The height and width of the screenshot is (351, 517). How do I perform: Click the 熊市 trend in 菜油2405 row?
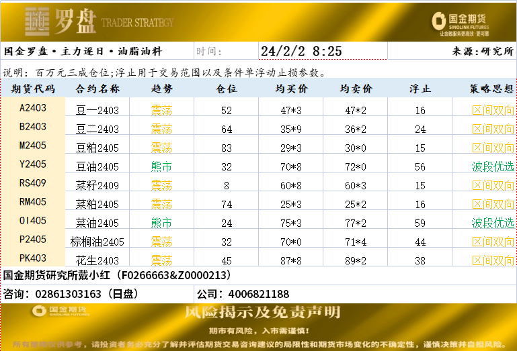[x=161, y=223]
